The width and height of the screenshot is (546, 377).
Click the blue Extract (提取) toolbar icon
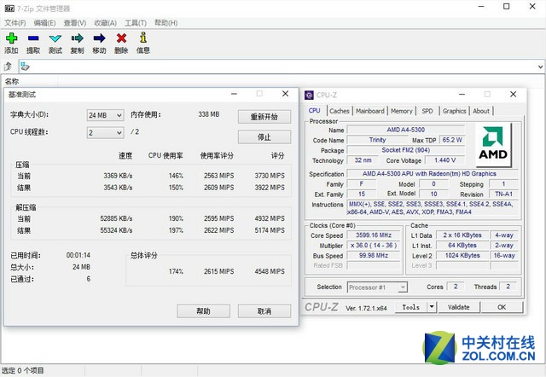click(33, 38)
